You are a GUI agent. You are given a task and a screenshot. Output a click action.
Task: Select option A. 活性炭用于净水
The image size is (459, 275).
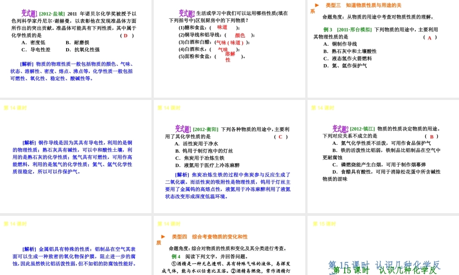pyautogui.click(x=196, y=144)
